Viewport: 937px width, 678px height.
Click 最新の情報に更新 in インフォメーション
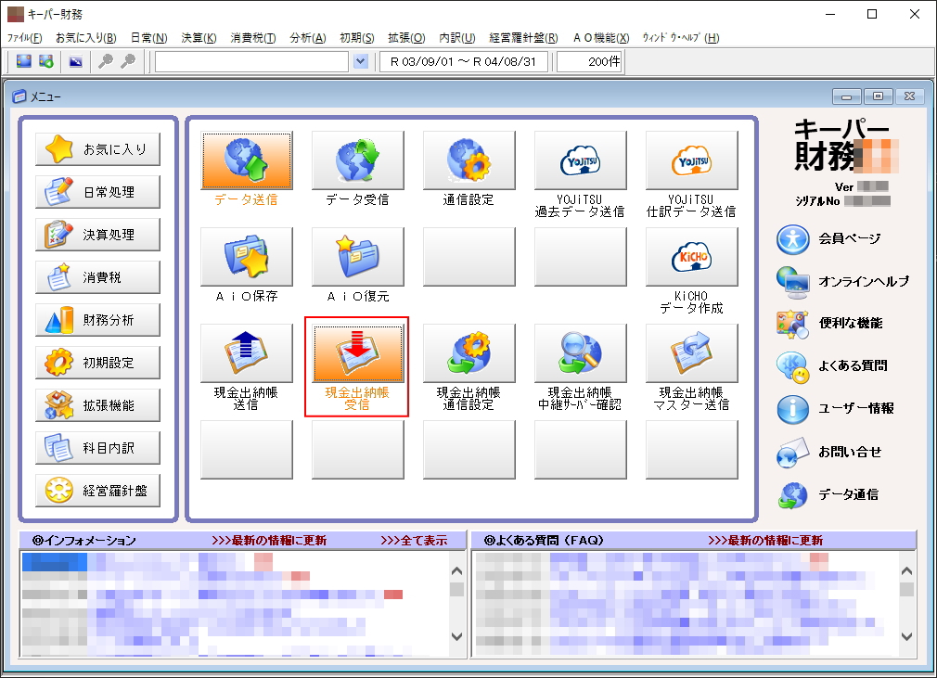[x=270, y=541]
